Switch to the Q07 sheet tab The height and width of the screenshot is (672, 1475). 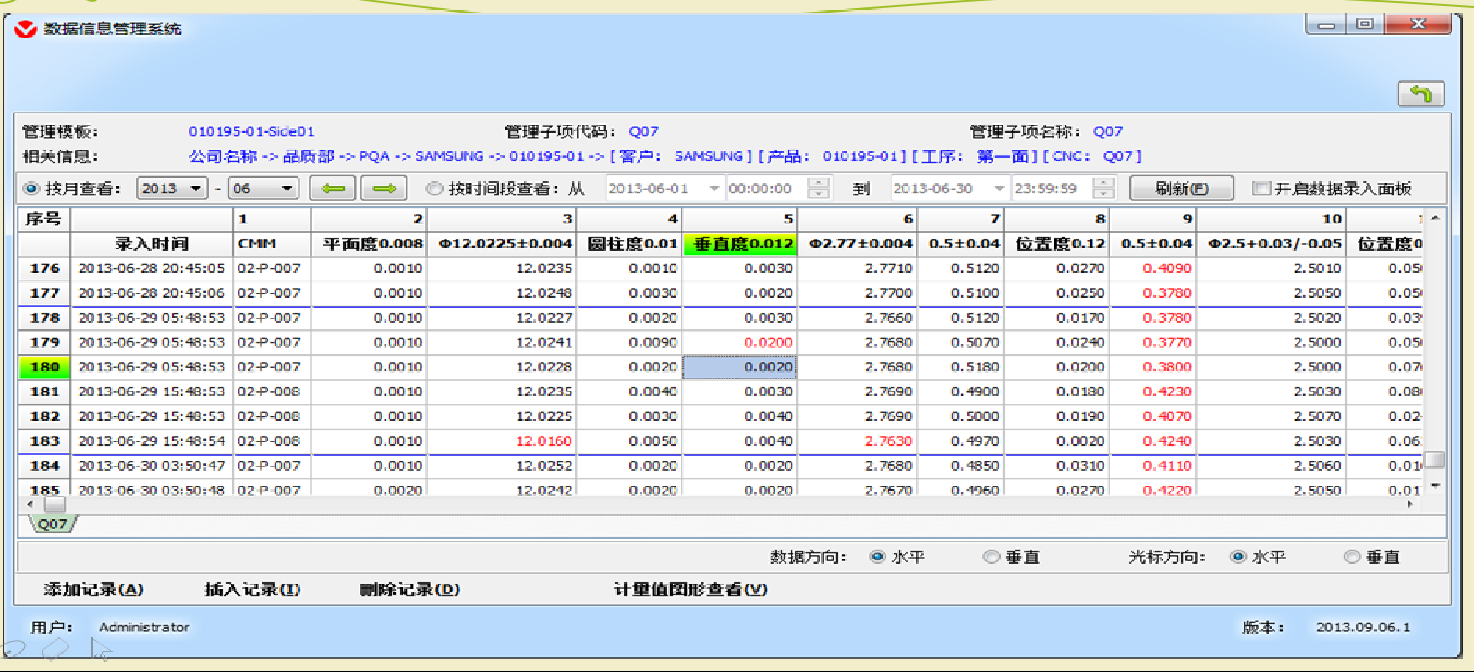(x=52, y=524)
